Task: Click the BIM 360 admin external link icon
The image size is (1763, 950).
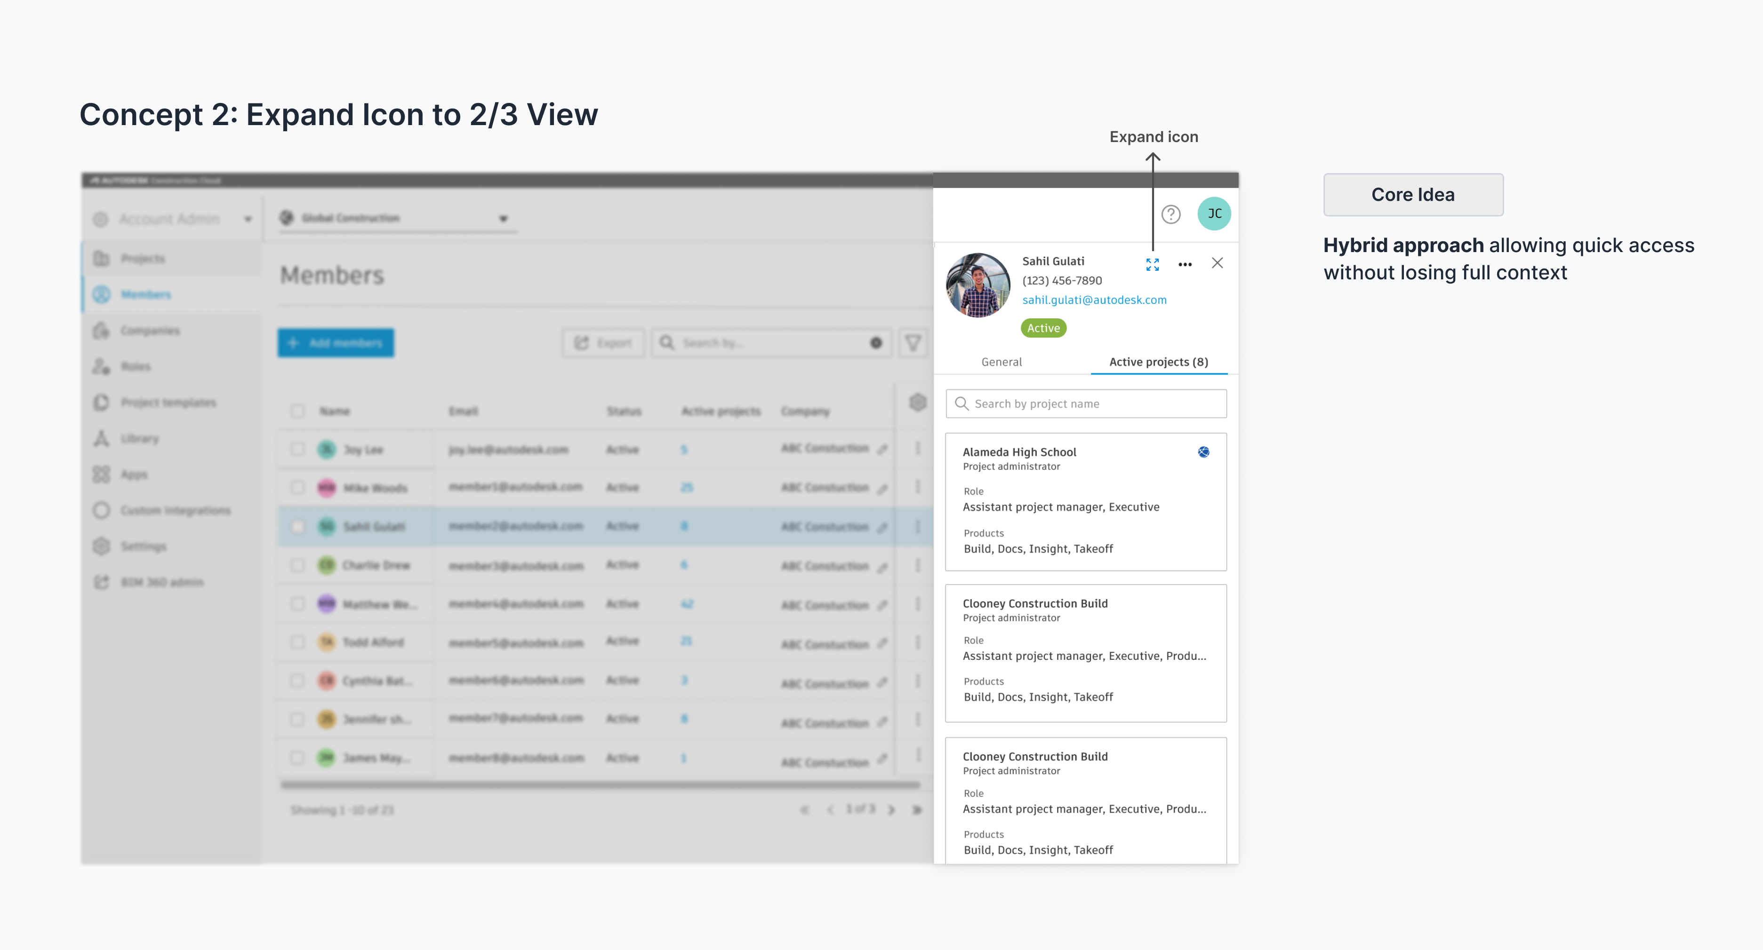Action: point(101,582)
